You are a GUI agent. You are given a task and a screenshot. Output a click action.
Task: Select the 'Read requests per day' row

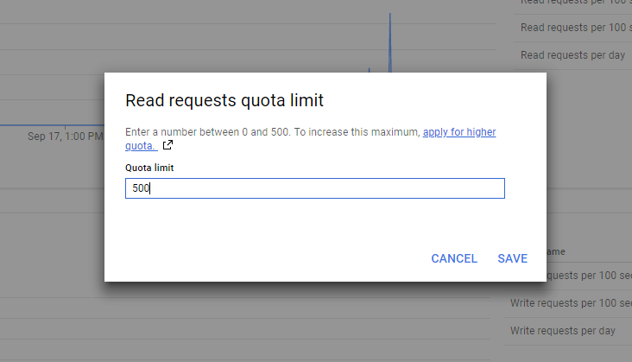click(570, 55)
